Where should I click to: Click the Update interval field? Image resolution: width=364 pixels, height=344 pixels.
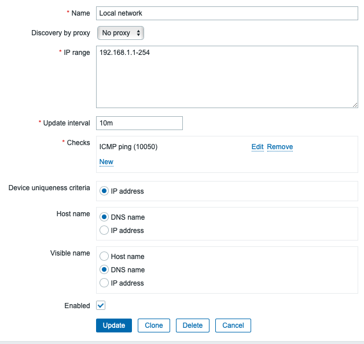tap(139, 123)
